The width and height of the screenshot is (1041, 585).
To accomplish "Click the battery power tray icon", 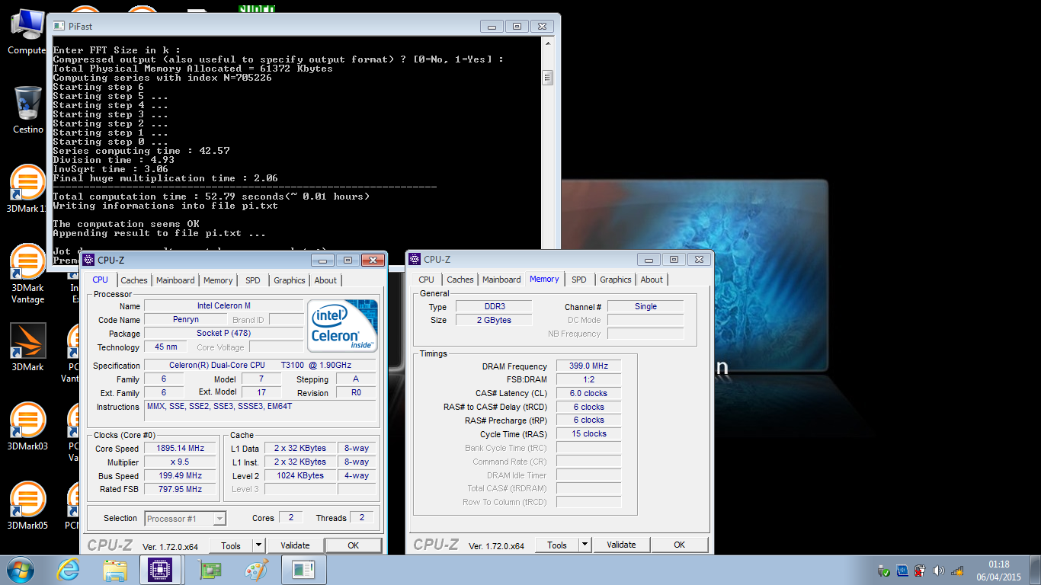I will tap(921, 570).
